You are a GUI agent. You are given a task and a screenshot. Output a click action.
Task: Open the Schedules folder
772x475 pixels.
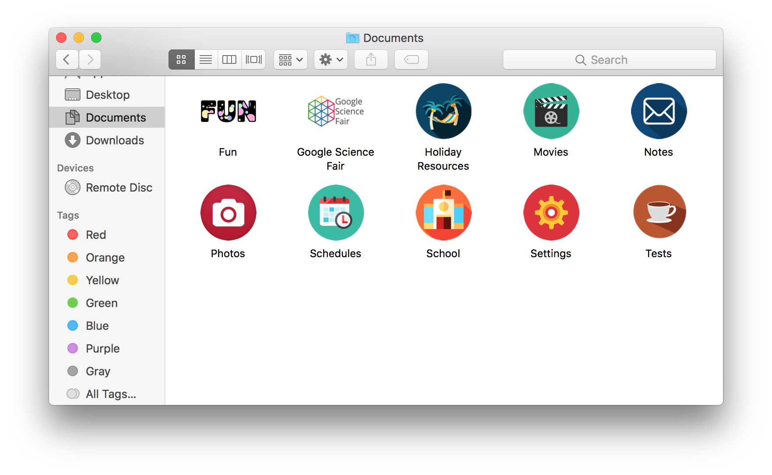point(335,212)
